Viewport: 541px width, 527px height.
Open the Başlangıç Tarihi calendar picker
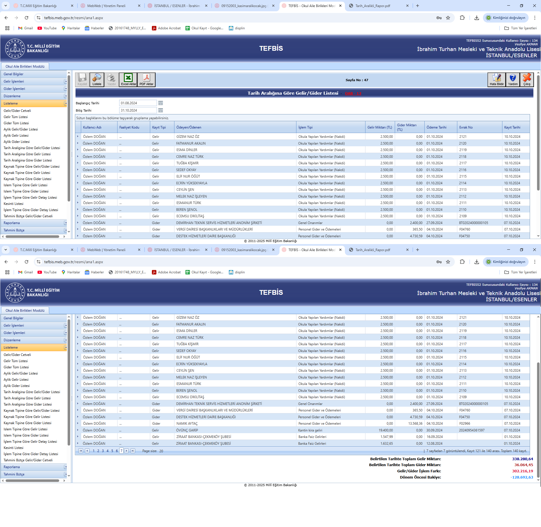pos(161,103)
